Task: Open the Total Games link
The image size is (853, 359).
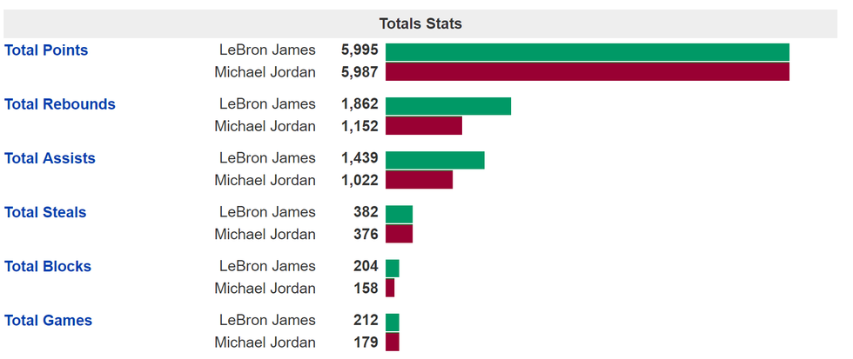Action: [x=48, y=320]
